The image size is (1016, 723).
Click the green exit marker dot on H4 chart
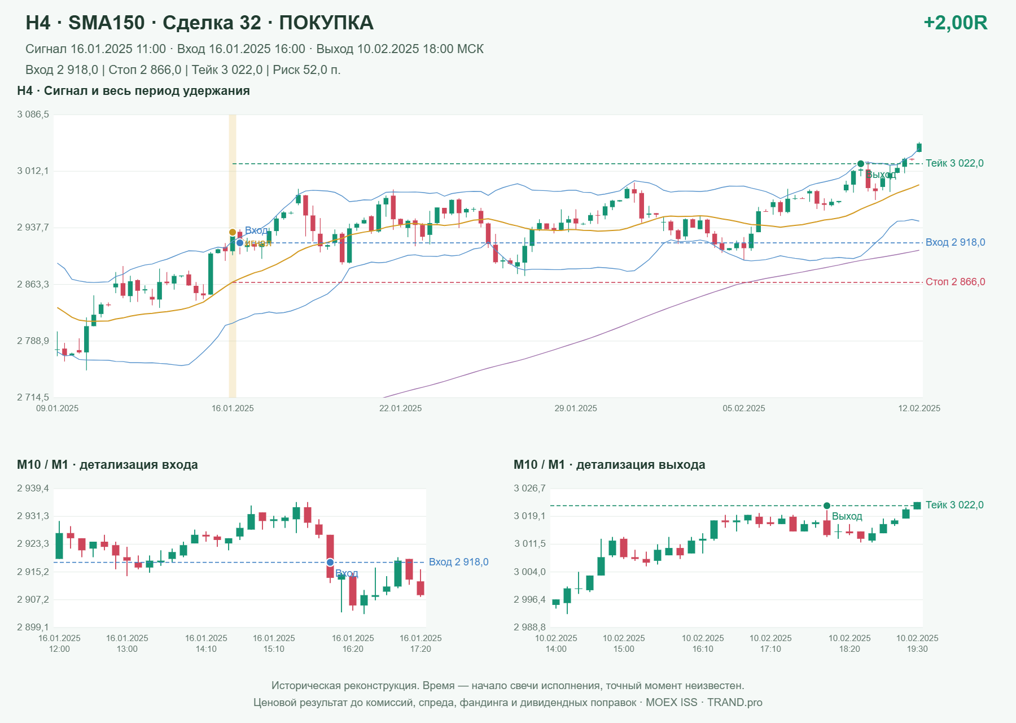coord(861,164)
